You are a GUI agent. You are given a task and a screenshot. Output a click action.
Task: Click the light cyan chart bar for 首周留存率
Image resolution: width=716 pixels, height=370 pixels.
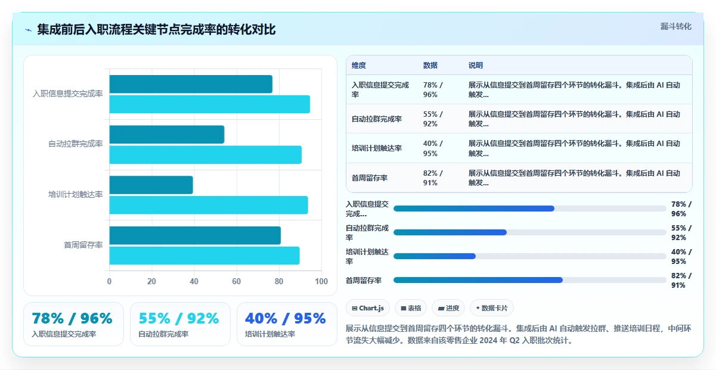204,256
